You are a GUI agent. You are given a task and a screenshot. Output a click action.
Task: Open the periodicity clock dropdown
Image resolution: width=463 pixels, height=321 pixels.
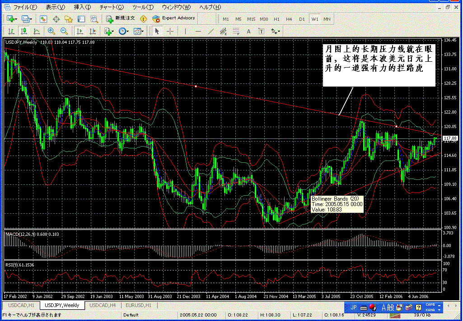(x=123, y=31)
